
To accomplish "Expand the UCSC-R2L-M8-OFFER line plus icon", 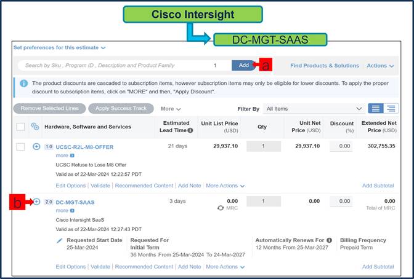I will [x=36, y=147].
